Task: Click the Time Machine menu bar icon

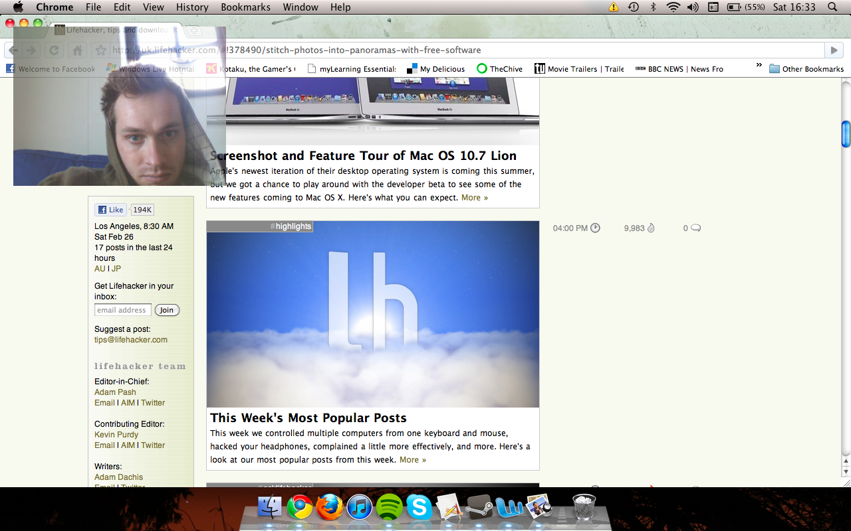Action: (x=634, y=7)
